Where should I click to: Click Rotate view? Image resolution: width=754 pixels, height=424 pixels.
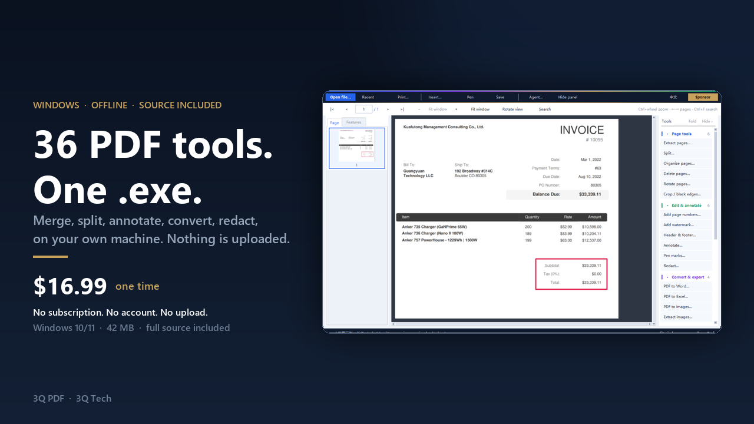click(512, 109)
